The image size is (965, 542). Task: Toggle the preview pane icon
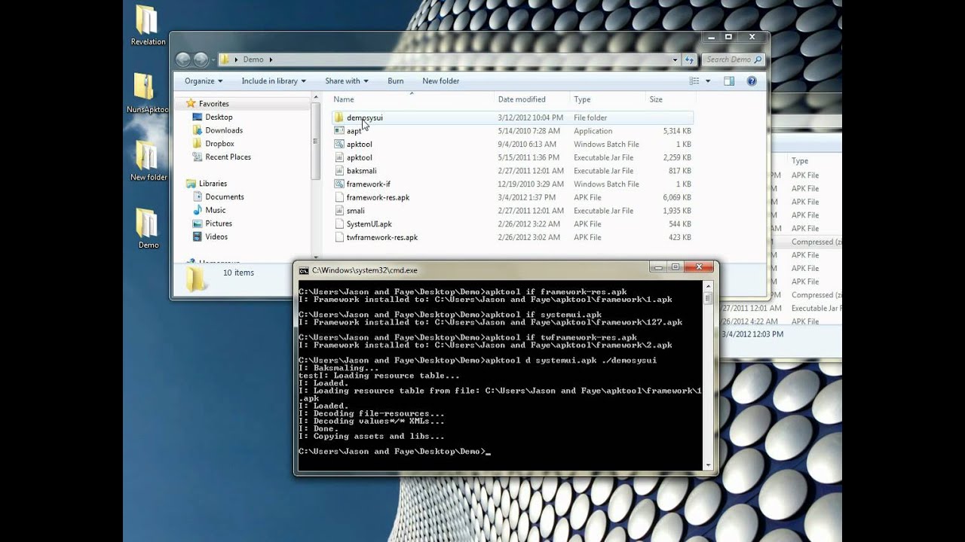click(729, 81)
